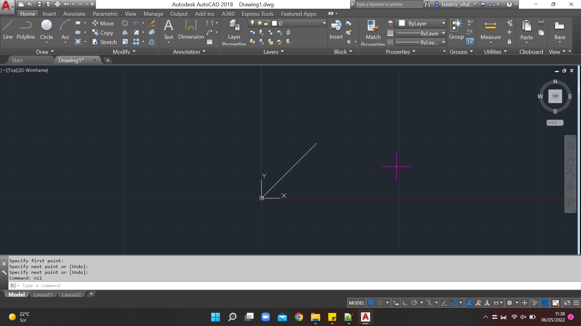Screen dimensions: 581x326
Task: Insert a Table from Annotation panel
Action: click(210, 42)
